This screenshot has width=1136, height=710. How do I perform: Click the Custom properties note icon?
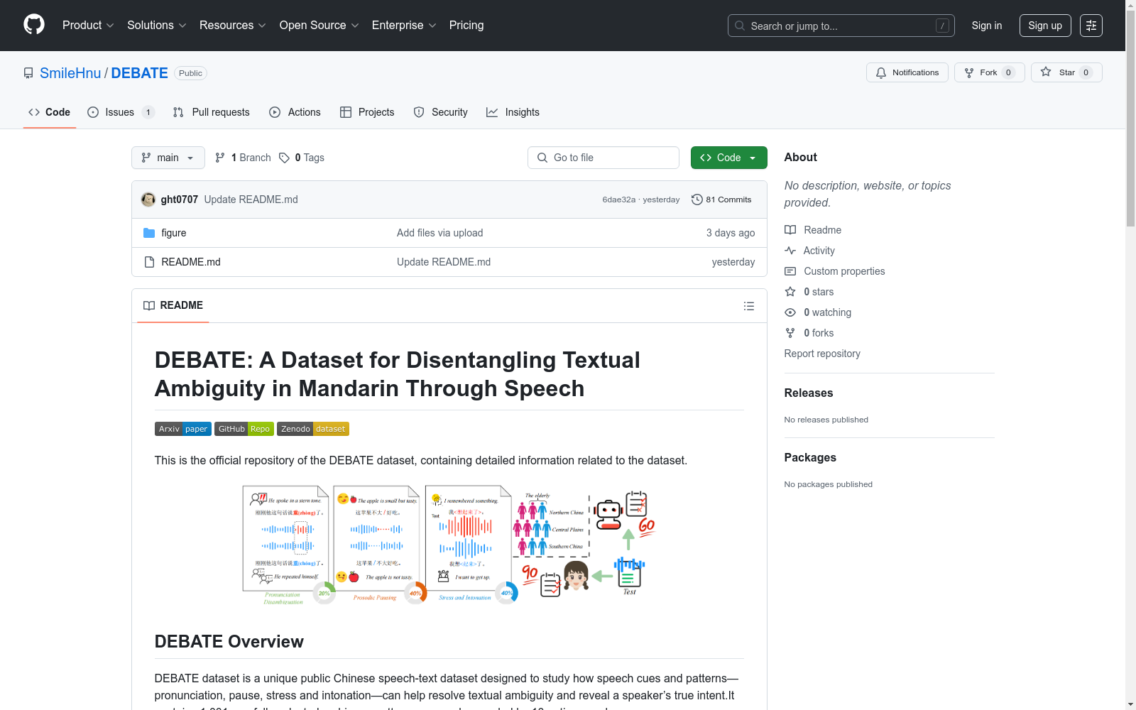(x=790, y=271)
